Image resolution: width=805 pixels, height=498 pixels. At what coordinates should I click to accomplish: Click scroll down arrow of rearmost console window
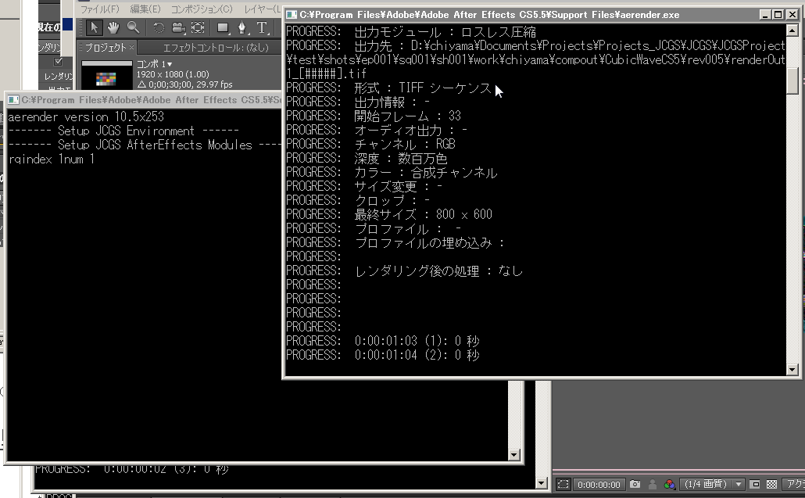pyautogui.click(x=541, y=482)
